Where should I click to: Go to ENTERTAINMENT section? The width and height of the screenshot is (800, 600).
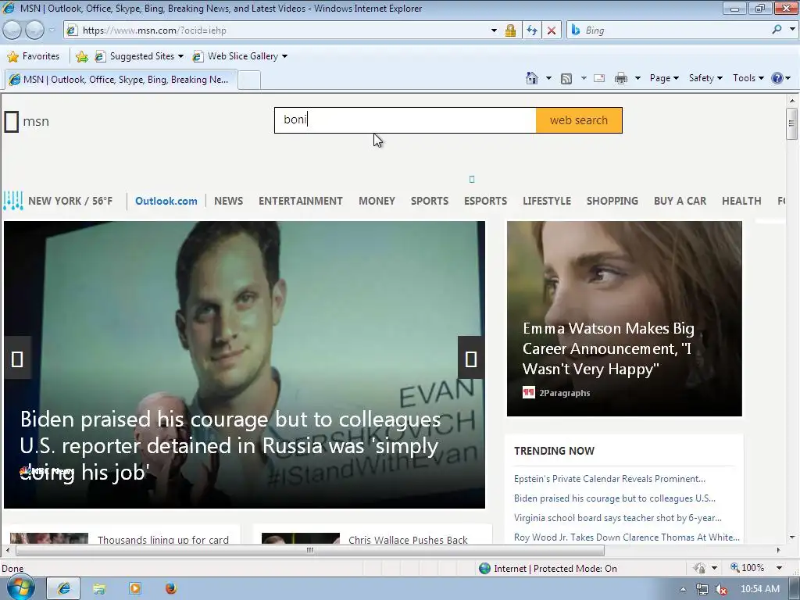[301, 201]
